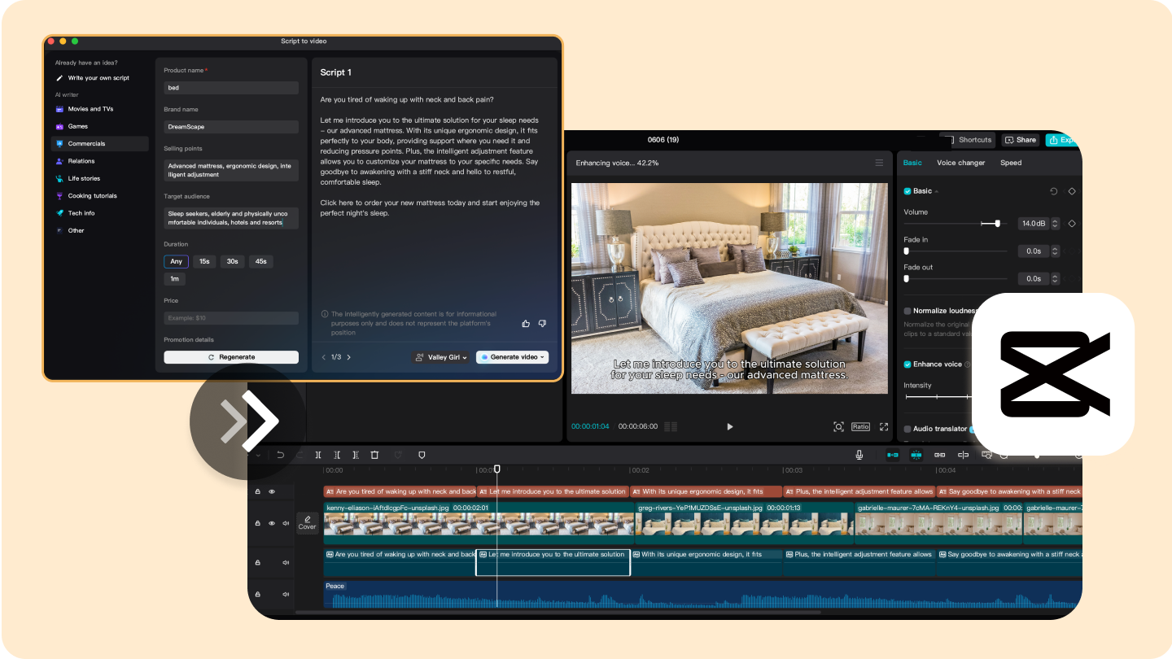
Task: Toggle the main track magnet
Action: point(893,455)
